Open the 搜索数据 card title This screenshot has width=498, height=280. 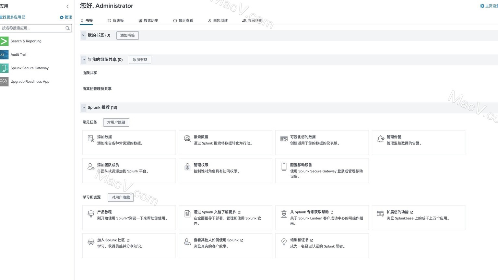coord(201,137)
